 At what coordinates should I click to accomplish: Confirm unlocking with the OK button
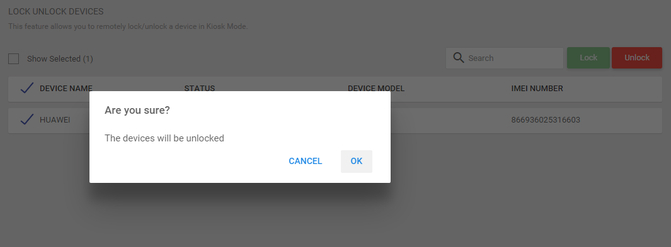point(357,162)
